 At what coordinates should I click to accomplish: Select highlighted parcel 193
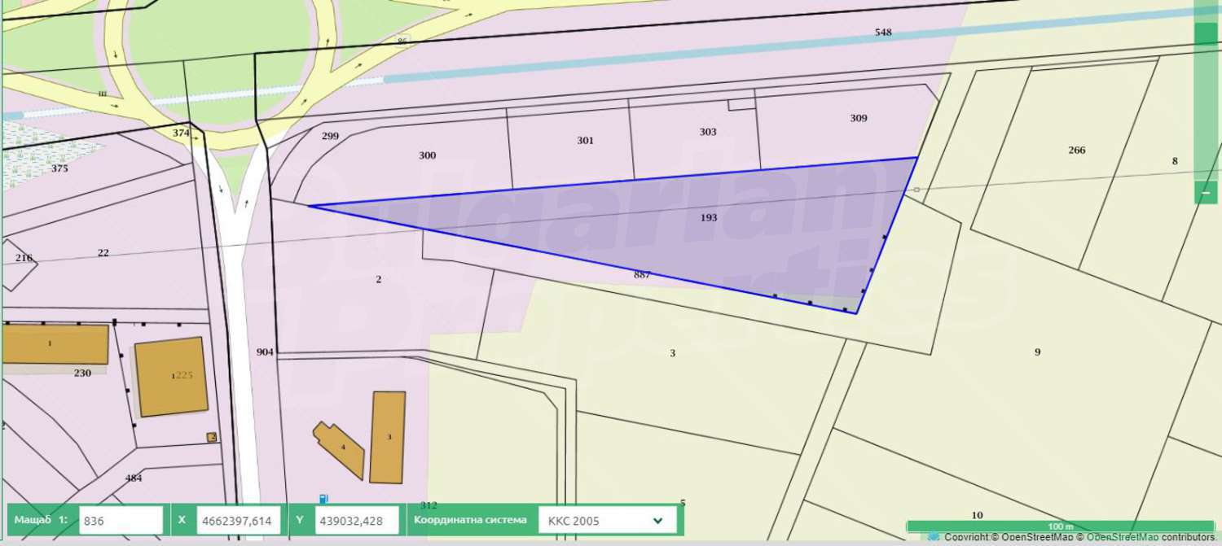point(708,218)
